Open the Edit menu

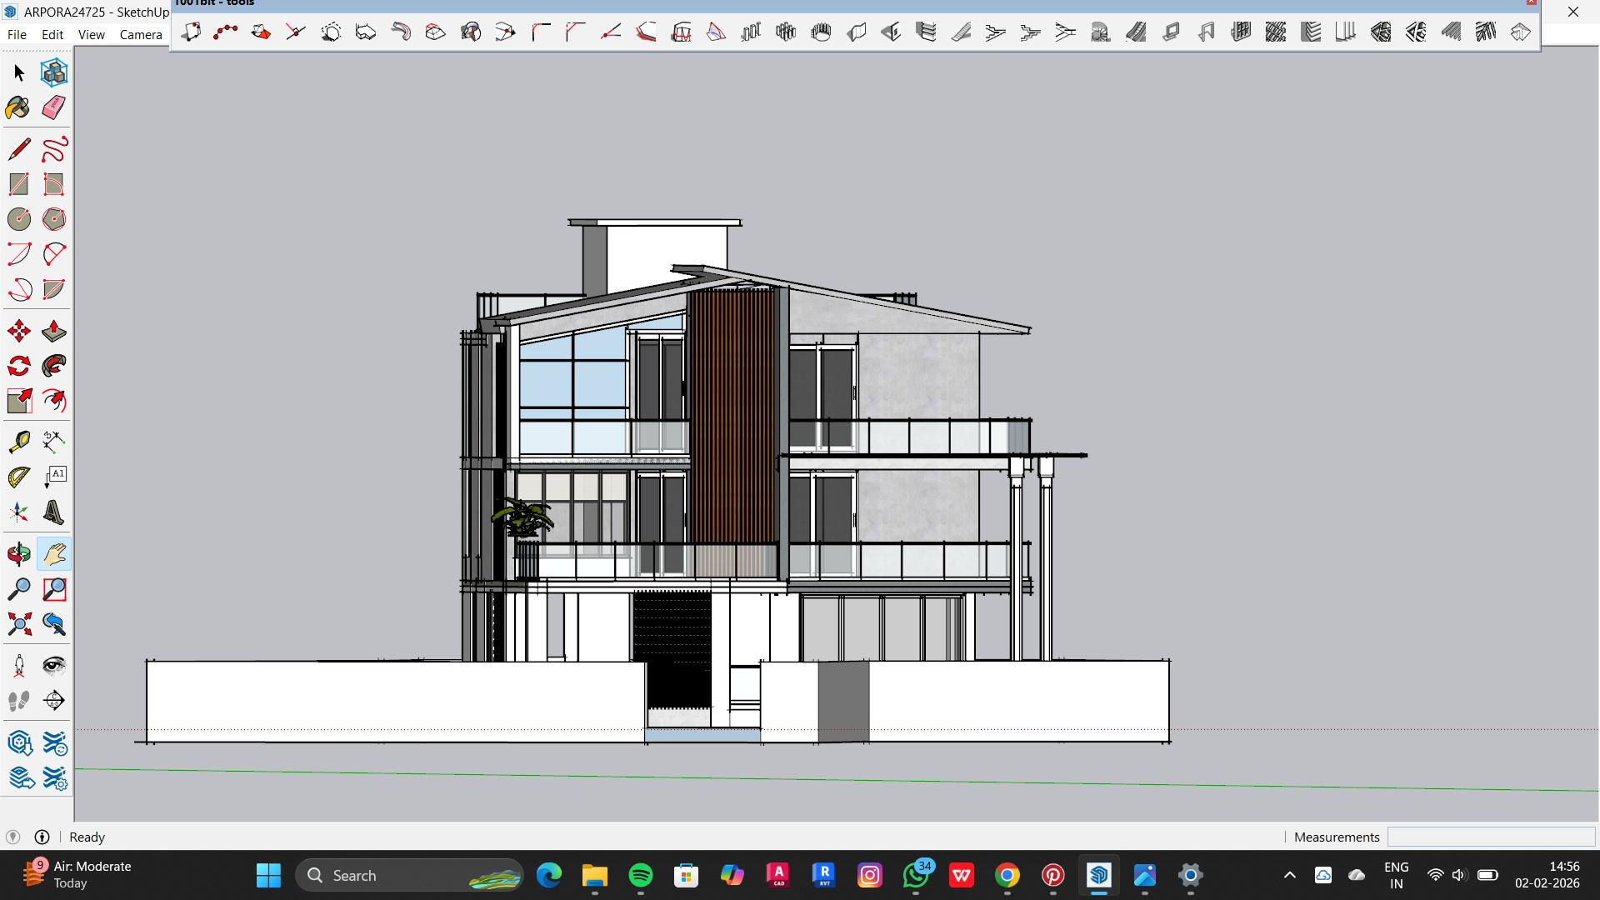point(52,34)
